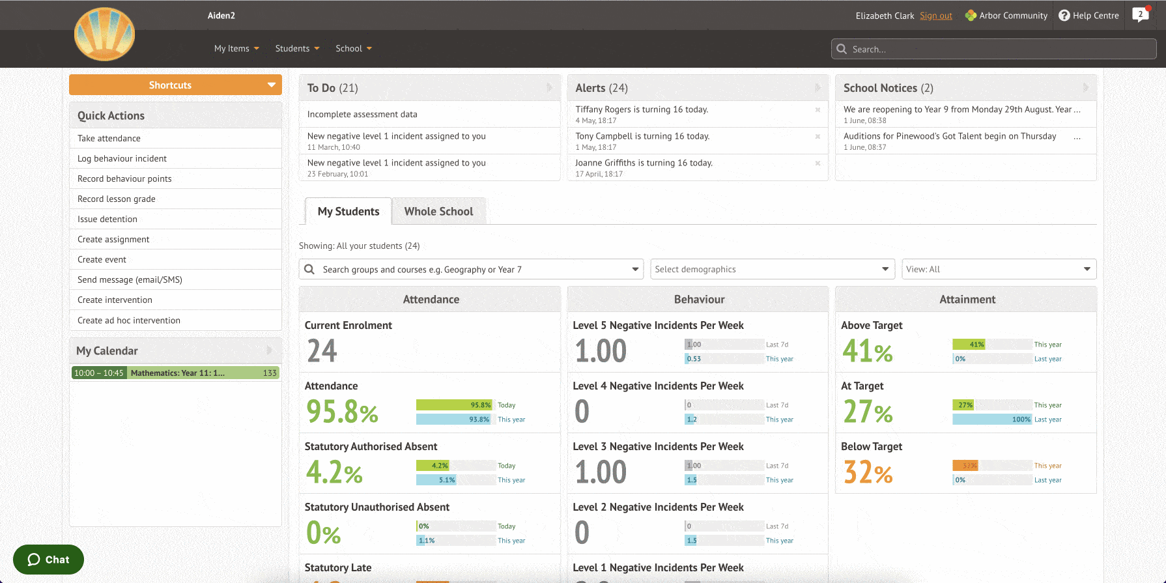This screenshot has height=583, width=1166.
Task: Switch to the Whole School tab
Action: 438,212
